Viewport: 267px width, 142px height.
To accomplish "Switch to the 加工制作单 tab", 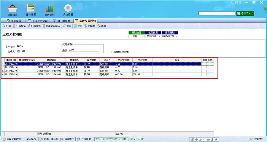I will (61, 21).
